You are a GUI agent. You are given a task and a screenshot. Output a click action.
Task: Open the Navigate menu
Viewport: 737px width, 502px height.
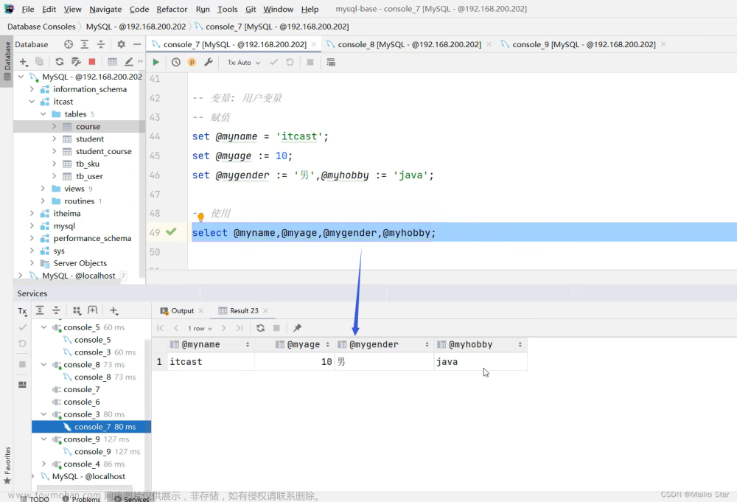point(105,9)
